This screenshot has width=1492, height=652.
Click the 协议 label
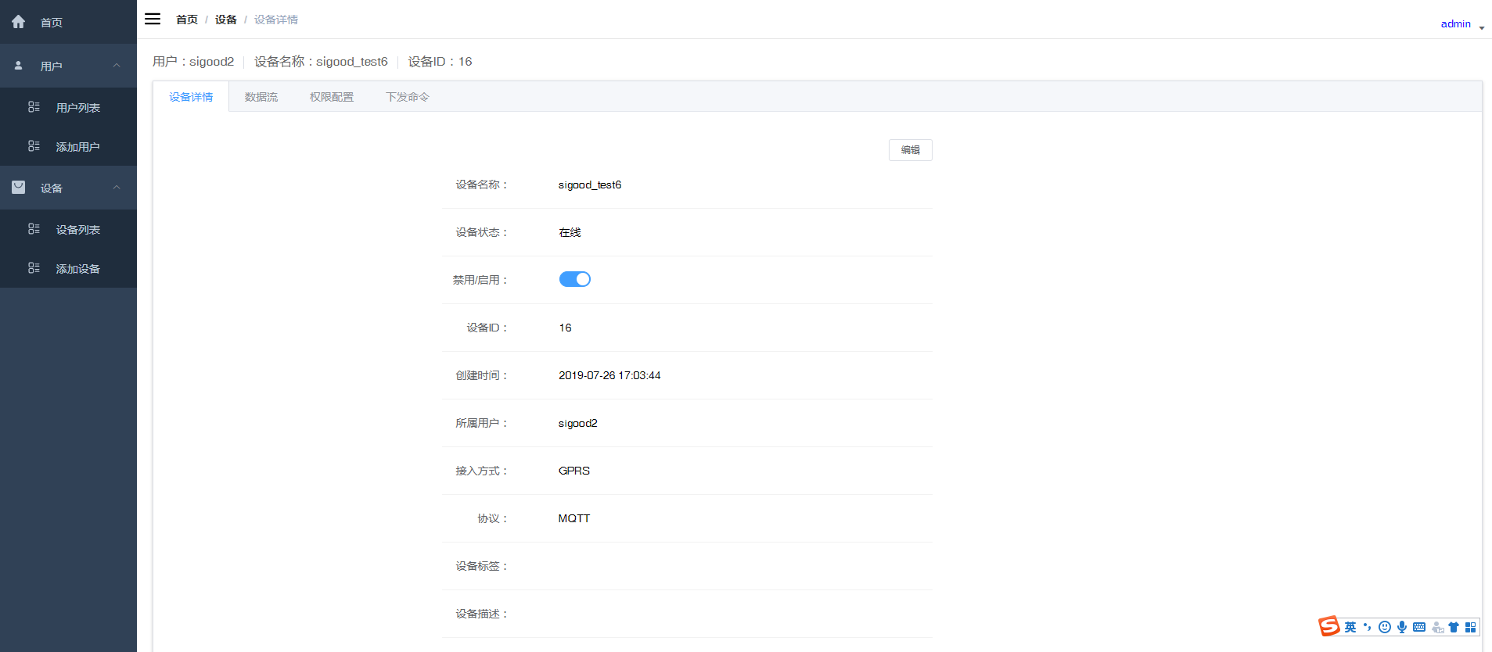click(494, 518)
